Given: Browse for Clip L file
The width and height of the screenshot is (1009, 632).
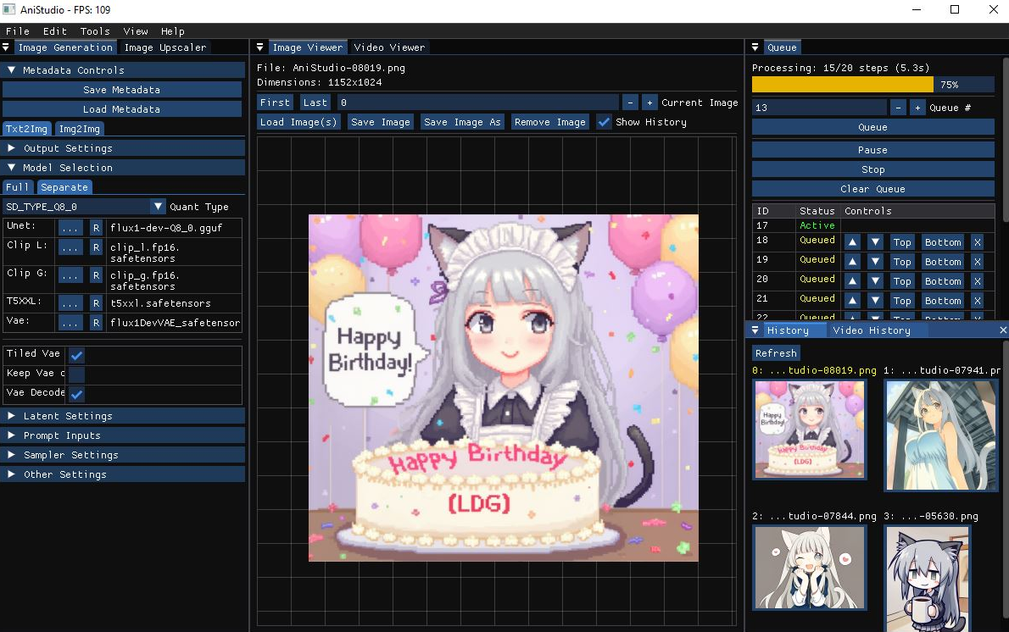Looking at the screenshot, I should coord(70,247).
